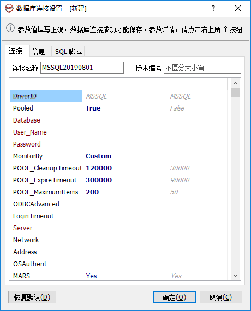Switch to the 信息 tab

coord(39,52)
